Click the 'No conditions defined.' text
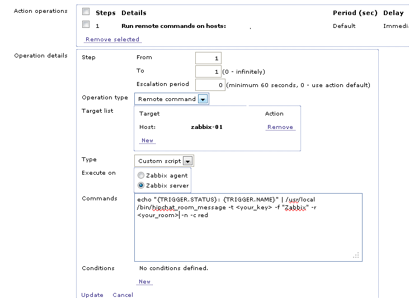This screenshot has height=298, width=409. pos(173,268)
